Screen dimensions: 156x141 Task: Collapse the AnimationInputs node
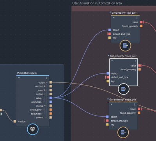click(19, 78)
